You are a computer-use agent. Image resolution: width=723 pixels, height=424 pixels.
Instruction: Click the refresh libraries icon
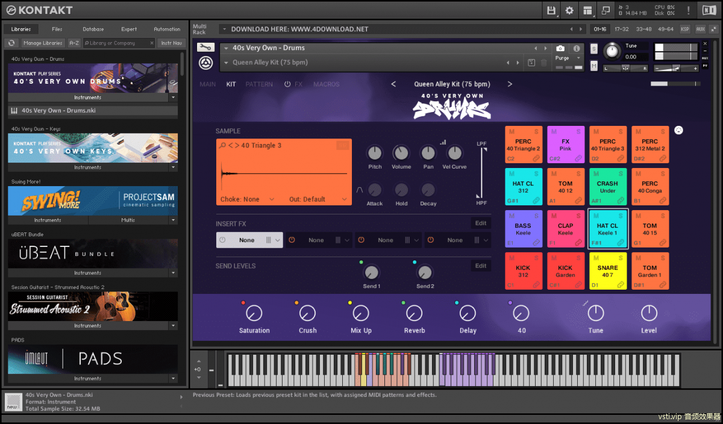coord(11,43)
